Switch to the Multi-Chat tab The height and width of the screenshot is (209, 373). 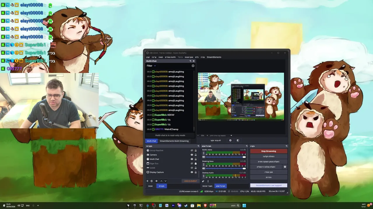coord(151,141)
